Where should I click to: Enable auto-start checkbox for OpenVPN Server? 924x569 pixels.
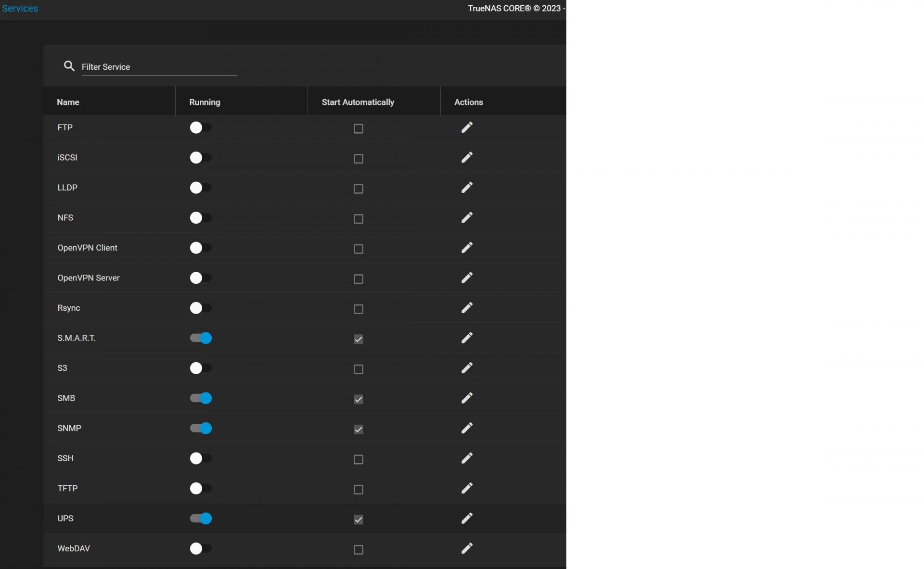point(358,279)
